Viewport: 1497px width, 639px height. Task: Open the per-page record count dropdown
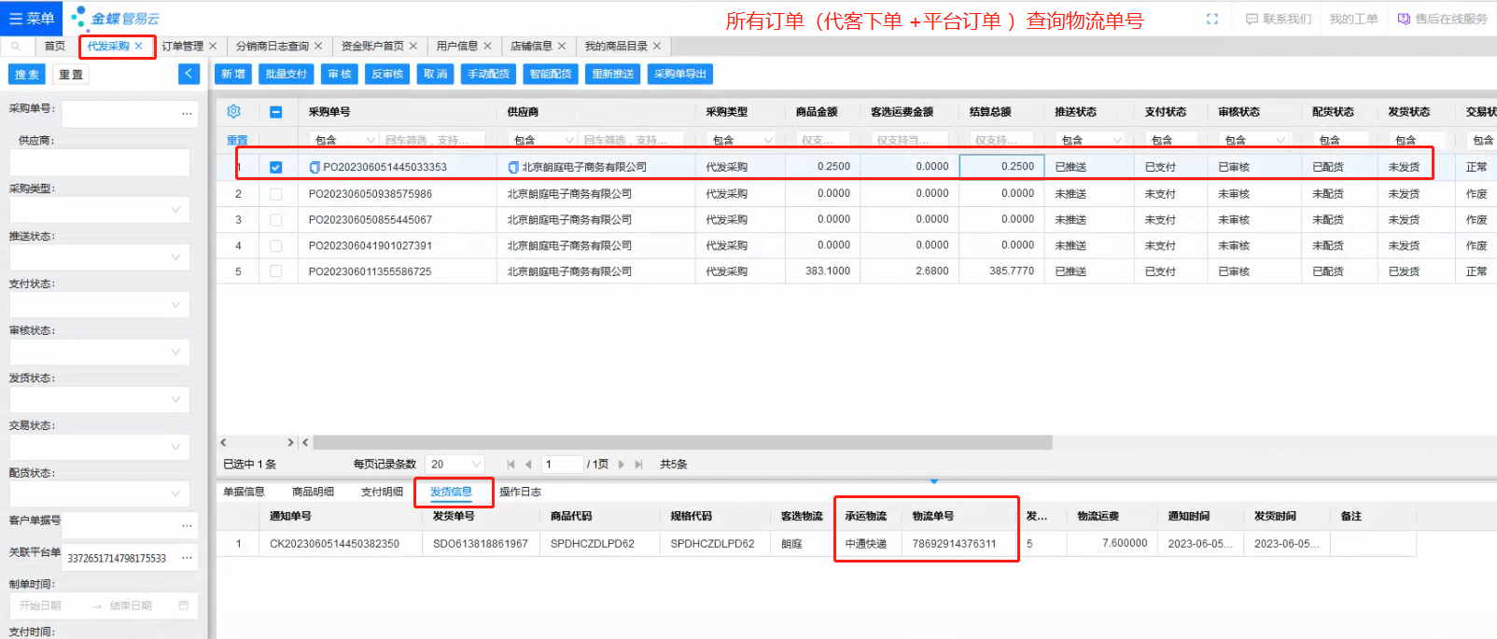point(455,465)
